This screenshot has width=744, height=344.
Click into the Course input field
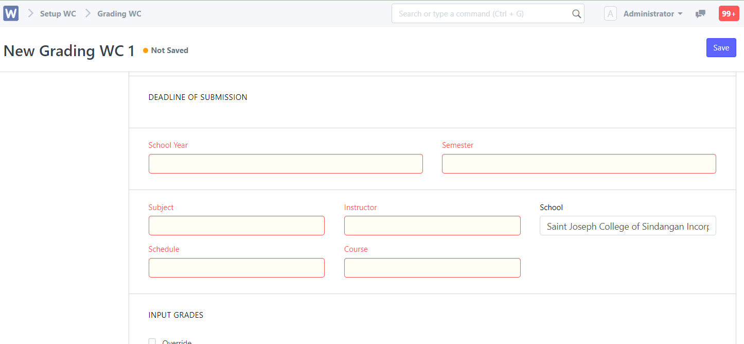pos(432,268)
